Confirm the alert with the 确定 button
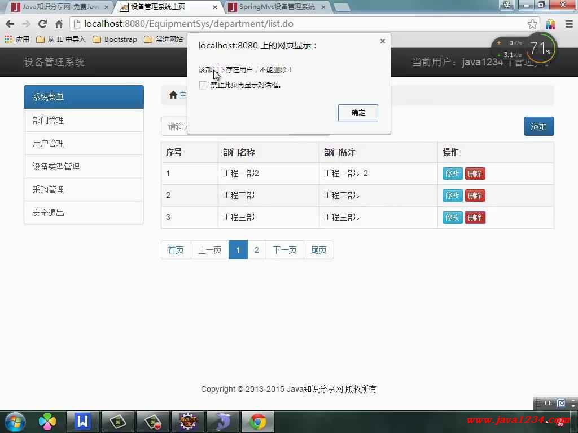 [x=358, y=113]
